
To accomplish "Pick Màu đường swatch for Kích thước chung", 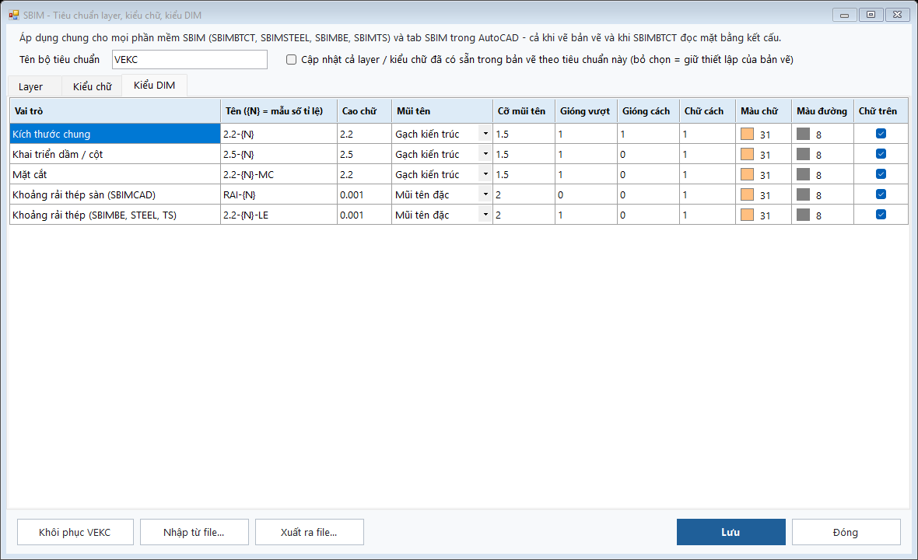I will point(803,134).
